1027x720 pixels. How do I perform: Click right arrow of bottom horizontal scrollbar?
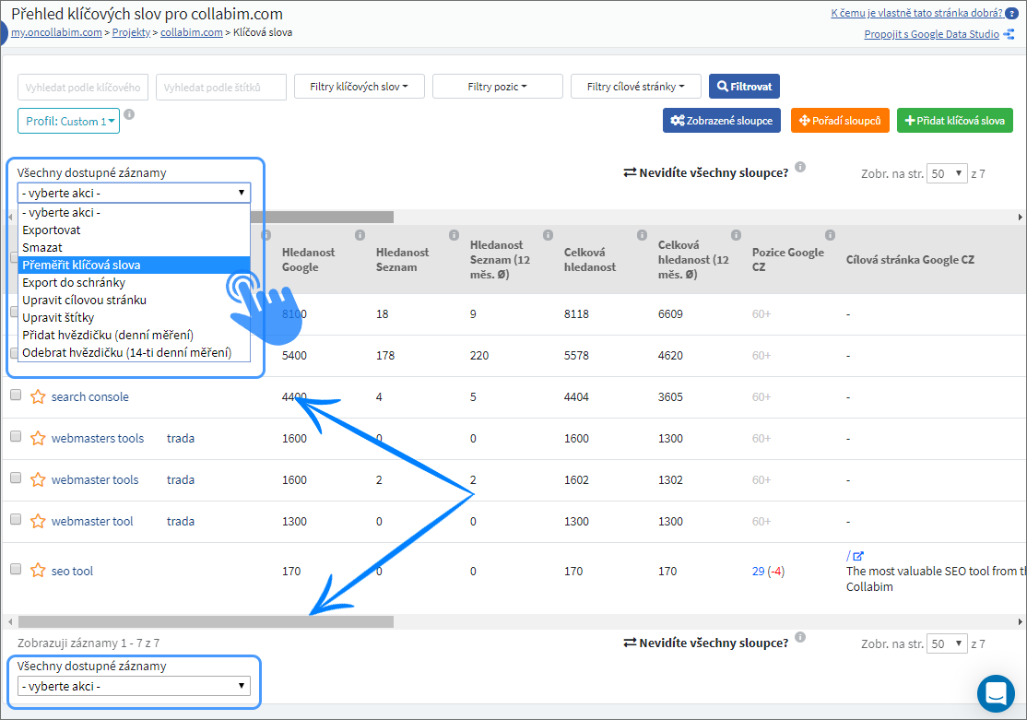[x=1020, y=621]
